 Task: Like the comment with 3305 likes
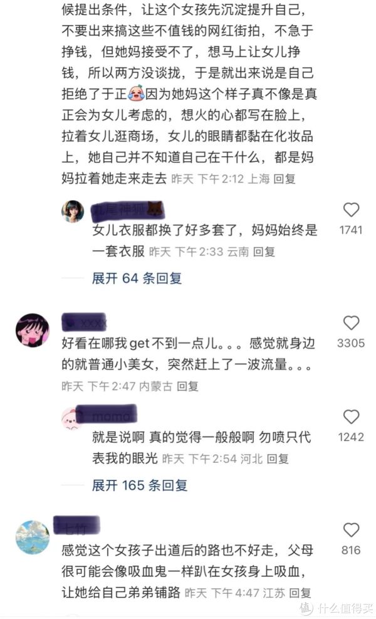(x=351, y=323)
